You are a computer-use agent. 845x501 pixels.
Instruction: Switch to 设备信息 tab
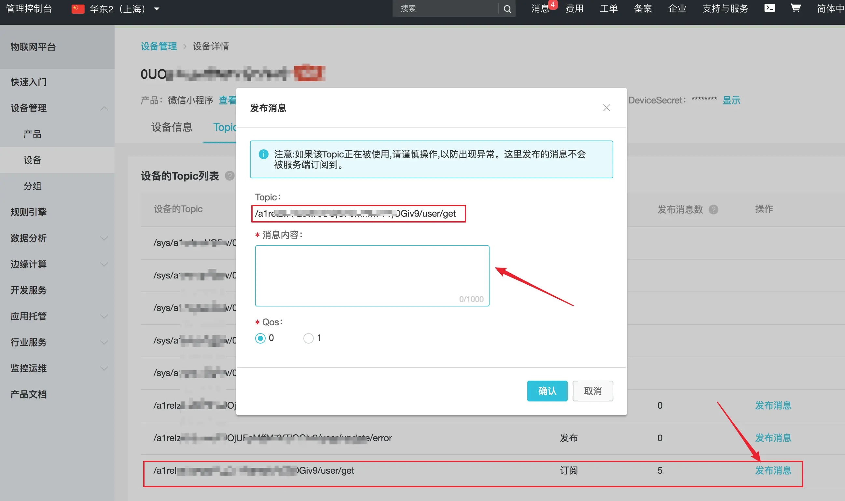coord(172,127)
